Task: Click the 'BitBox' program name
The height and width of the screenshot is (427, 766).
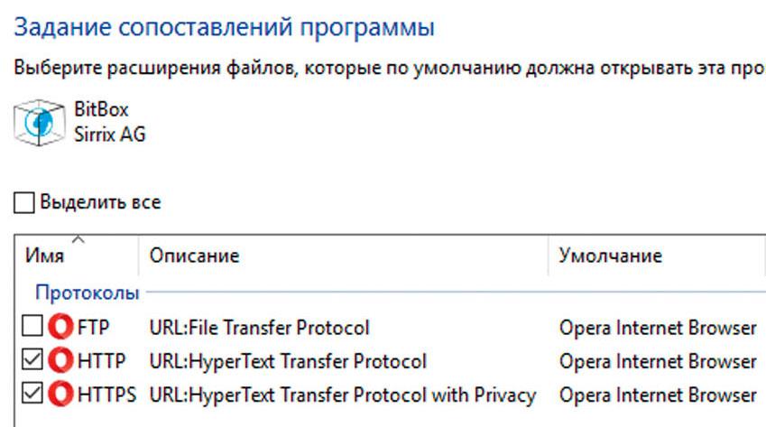Action: pos(102,110)
